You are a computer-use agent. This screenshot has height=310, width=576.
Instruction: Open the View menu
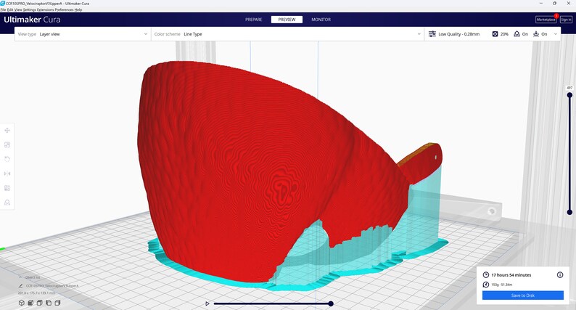click(18, 9)
